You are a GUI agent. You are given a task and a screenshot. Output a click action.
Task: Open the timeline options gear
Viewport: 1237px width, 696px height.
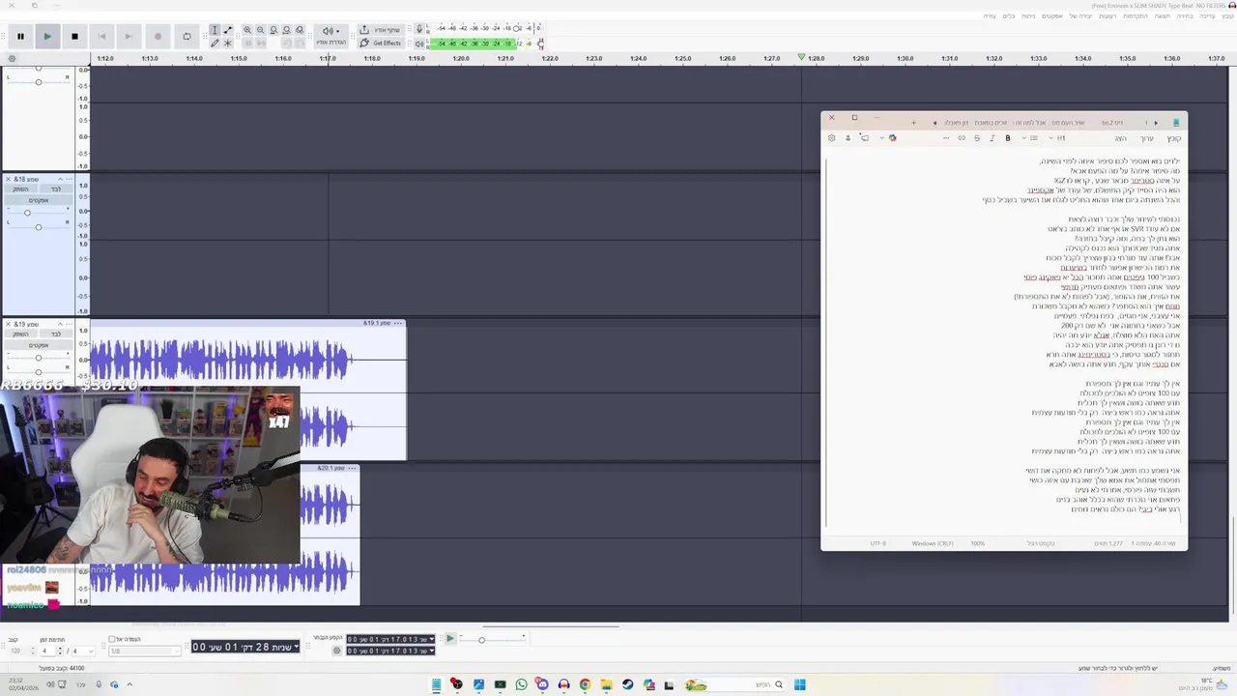(x=12, y=59)
